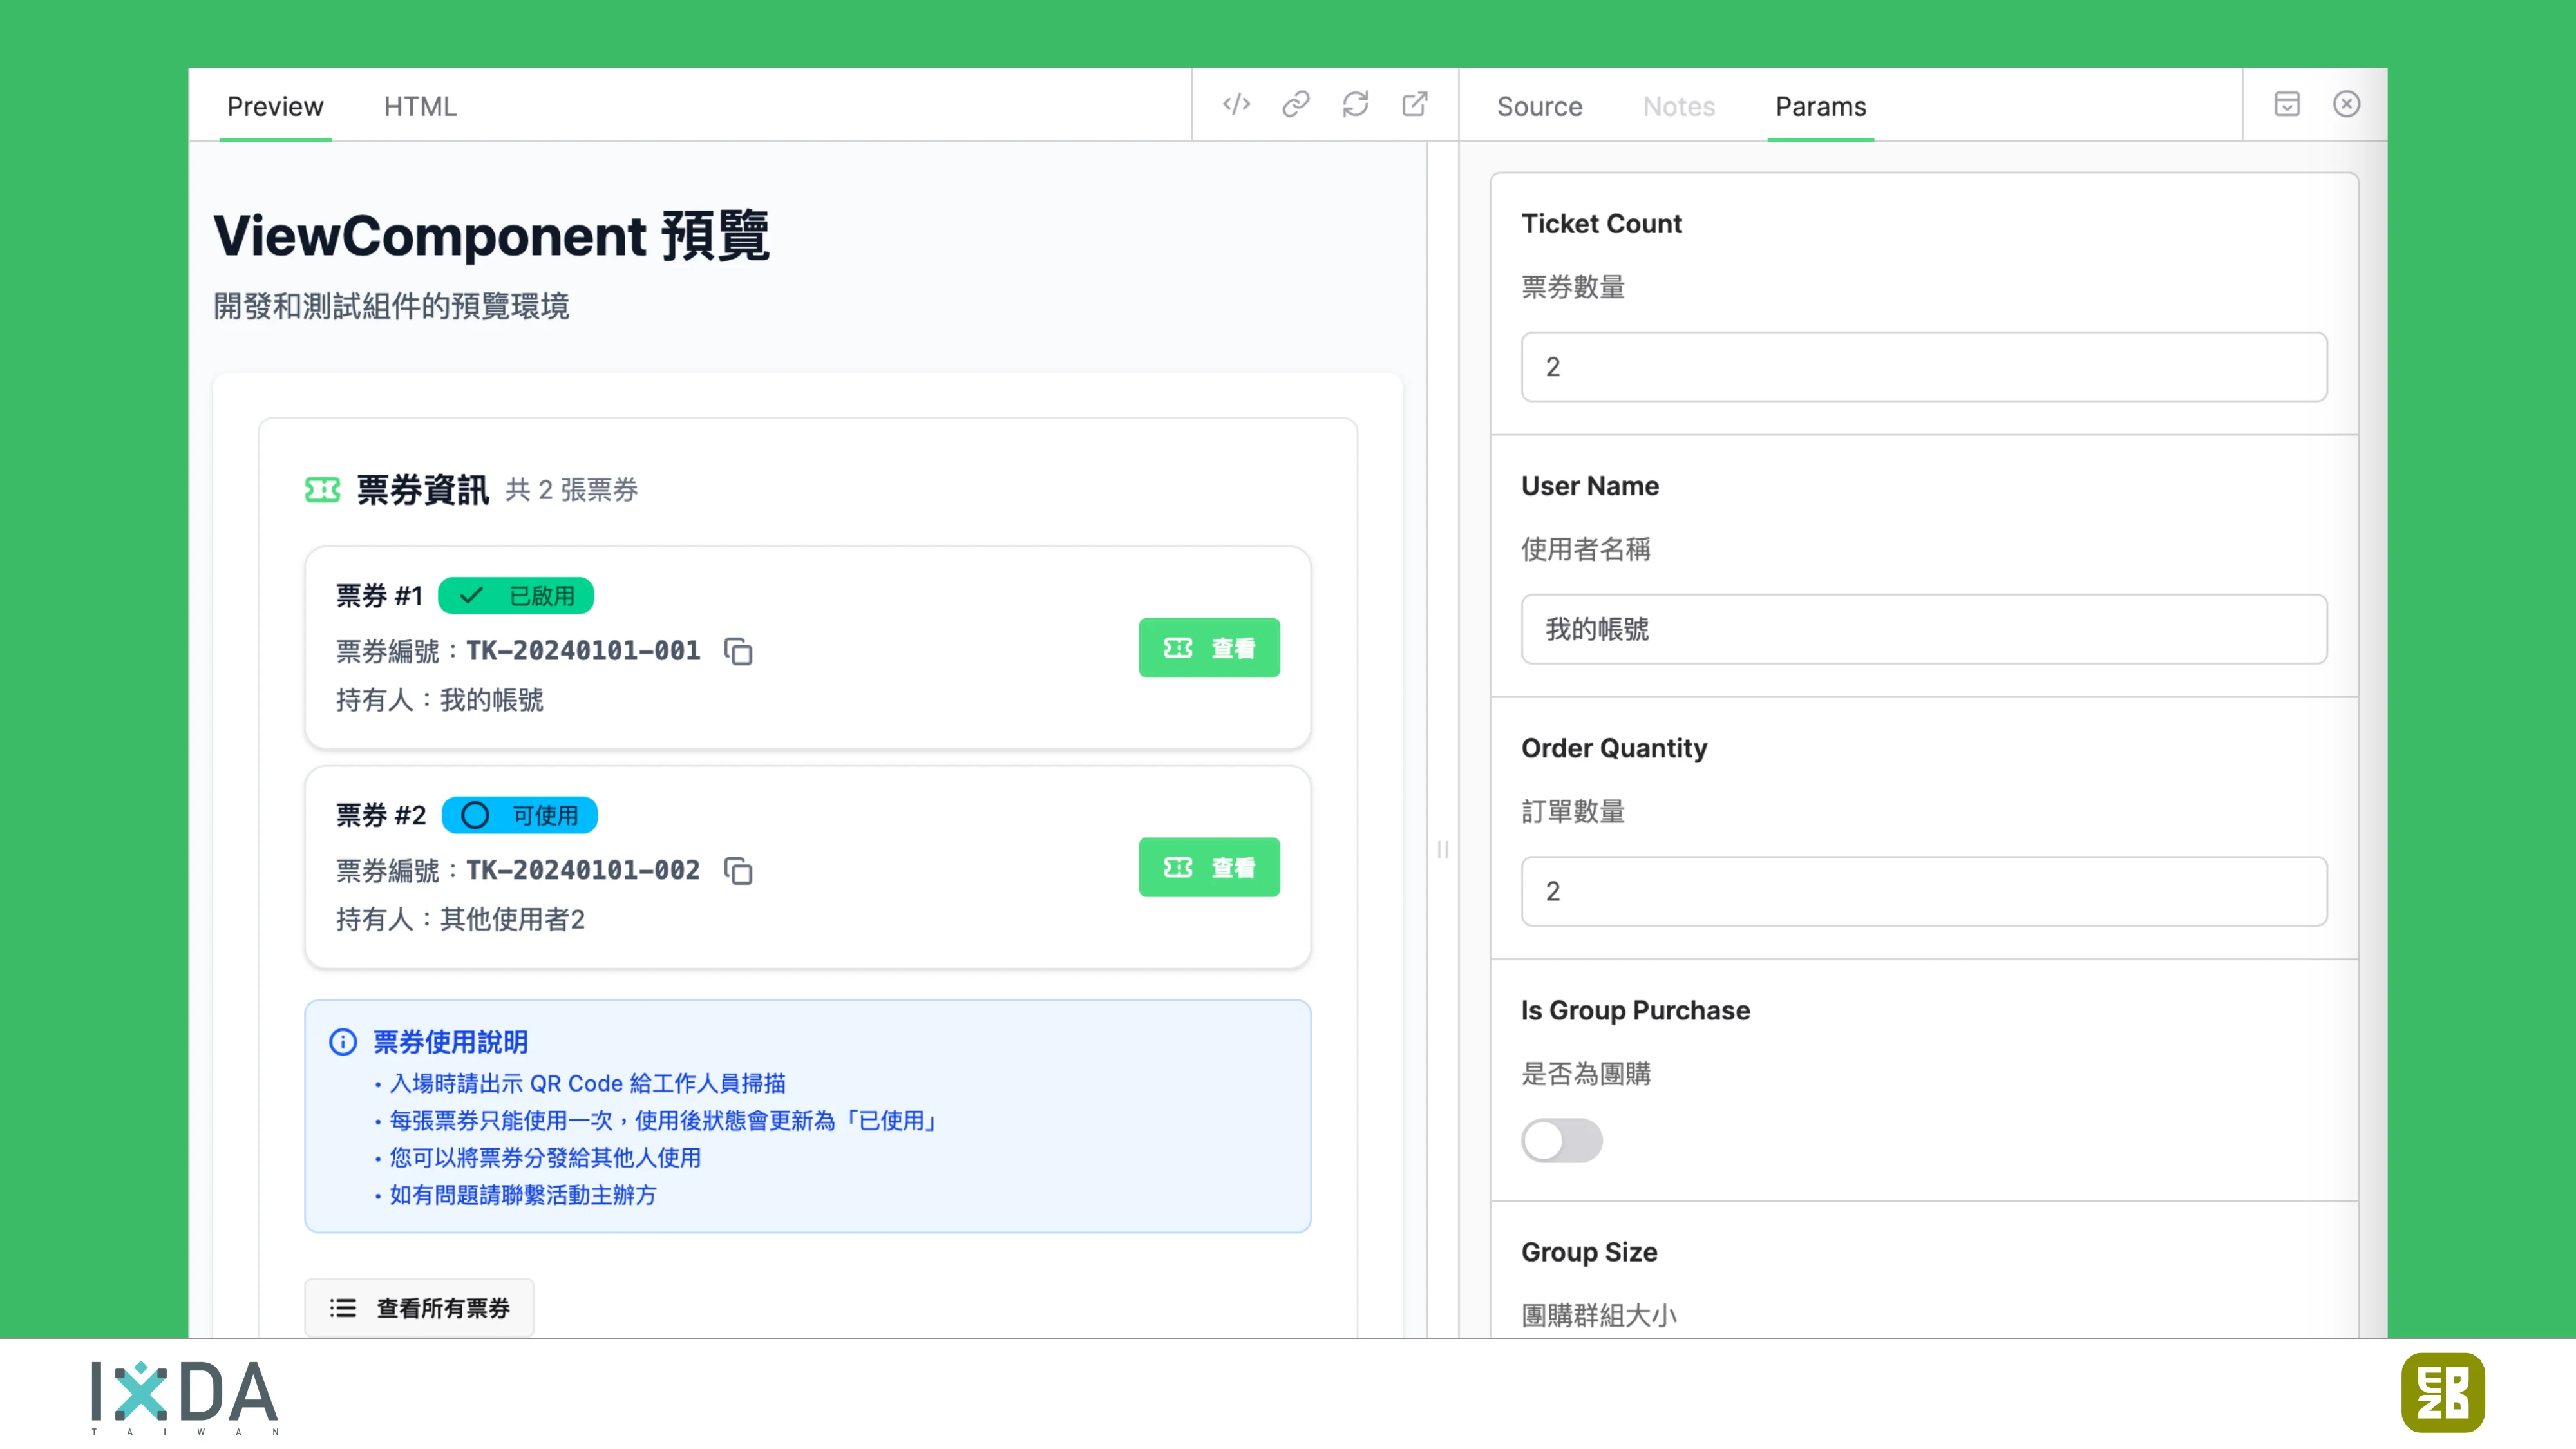2576x1449 pixels.
Task: Select the Params tab
Action: pos(1820,106)
